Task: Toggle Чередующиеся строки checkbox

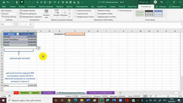Action: click(75, 17)
